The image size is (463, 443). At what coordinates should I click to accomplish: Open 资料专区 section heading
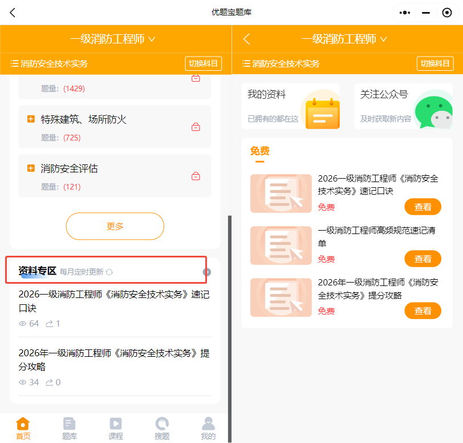point(37,271)
